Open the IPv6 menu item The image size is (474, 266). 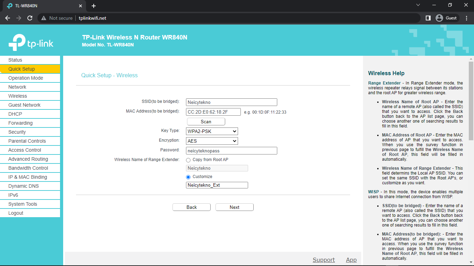(x=30, y=195)
